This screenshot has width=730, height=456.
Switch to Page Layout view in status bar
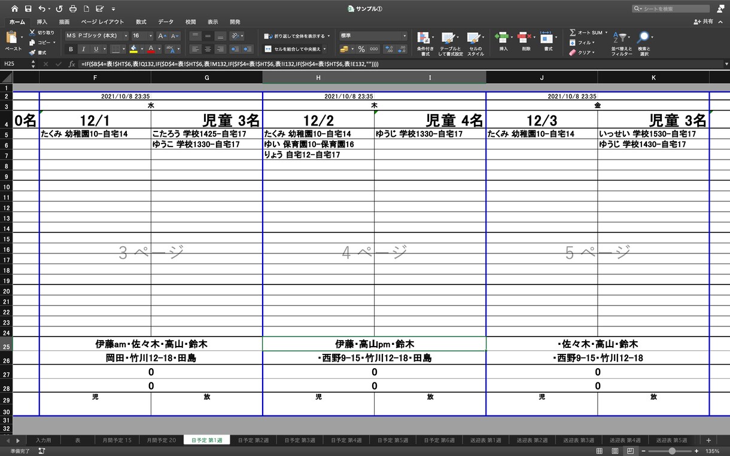(x=615, y=451)
